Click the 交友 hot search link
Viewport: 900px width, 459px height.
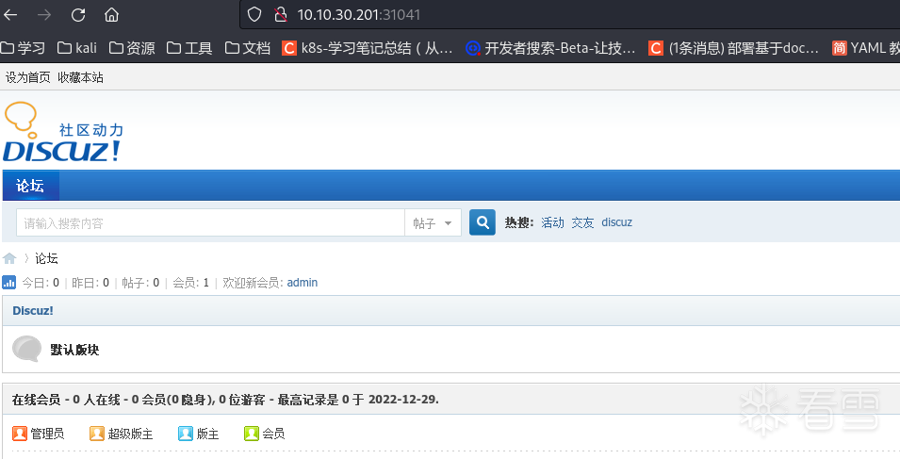pyautogui.click(x=582, y=222)
